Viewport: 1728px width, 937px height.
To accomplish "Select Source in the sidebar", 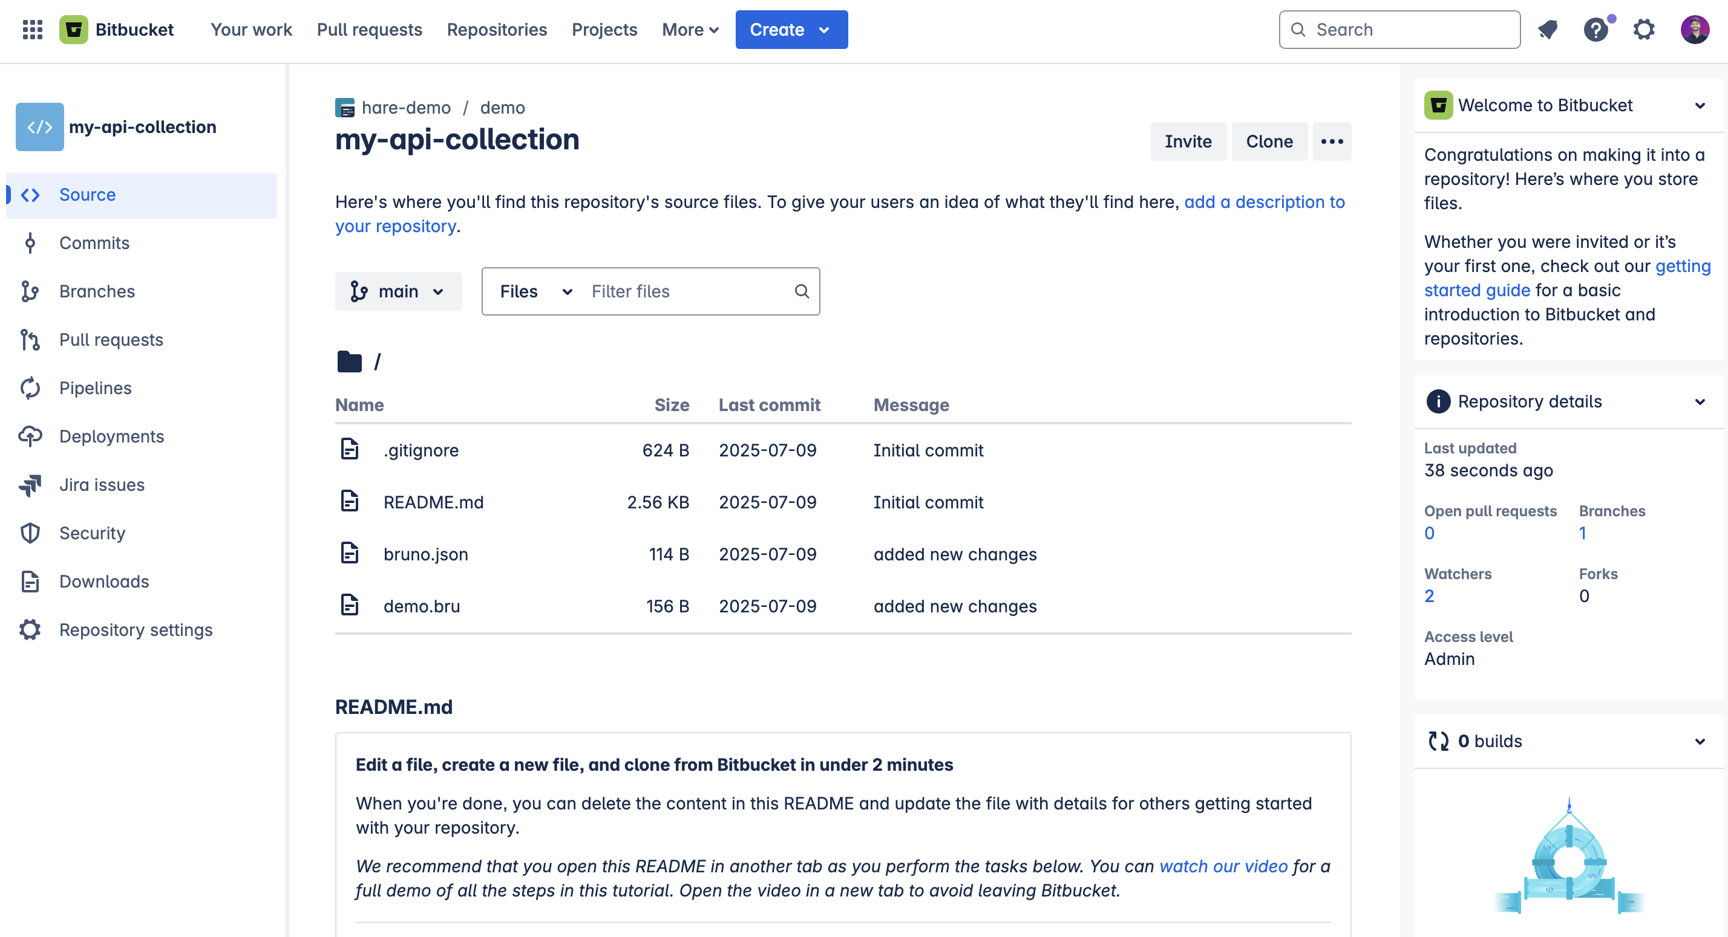I will point(142,195).
